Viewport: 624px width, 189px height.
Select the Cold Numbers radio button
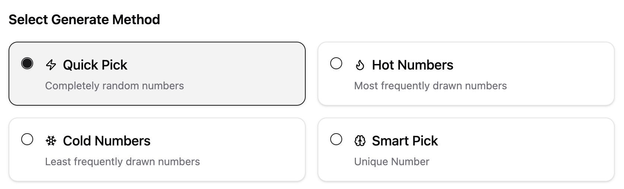(x=27, y=139)
